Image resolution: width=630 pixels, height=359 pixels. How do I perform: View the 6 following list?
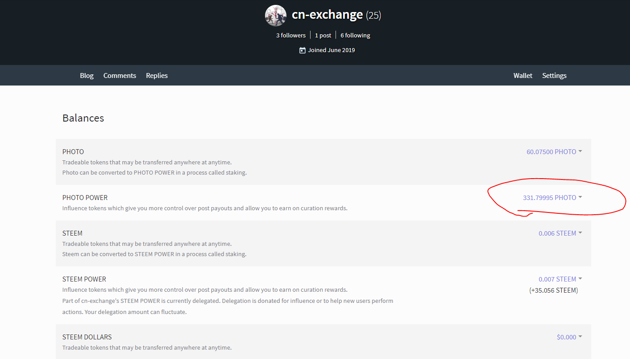pos(355,36)
